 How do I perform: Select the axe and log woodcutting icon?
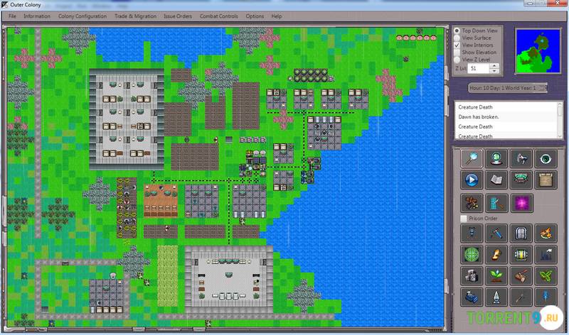(x=520, y=275)
